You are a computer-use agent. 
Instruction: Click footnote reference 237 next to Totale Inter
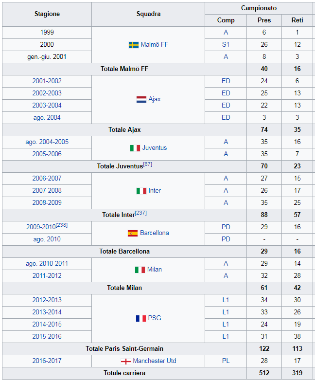140,213
